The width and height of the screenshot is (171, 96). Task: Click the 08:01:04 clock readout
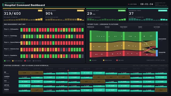(x=146, y=4)
